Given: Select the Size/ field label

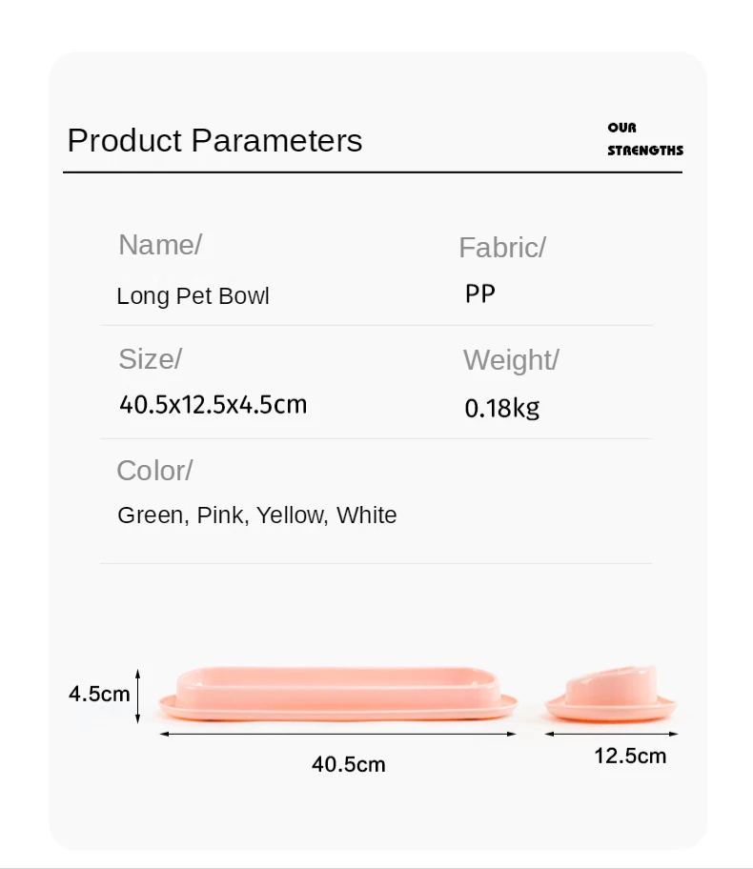Looking at the screenshot, I should click(x=150, y=359).
